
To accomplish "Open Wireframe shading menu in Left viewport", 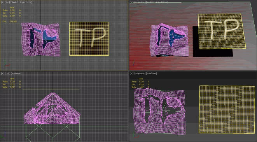I will tap(16, 74).
